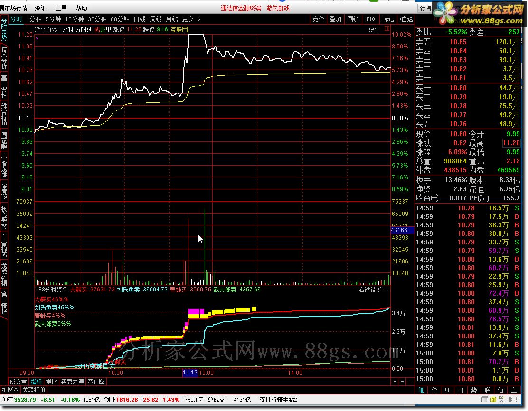Switch to the 30分钟 period tab
This screenshot has width=528, height=411.
[97, 19]
